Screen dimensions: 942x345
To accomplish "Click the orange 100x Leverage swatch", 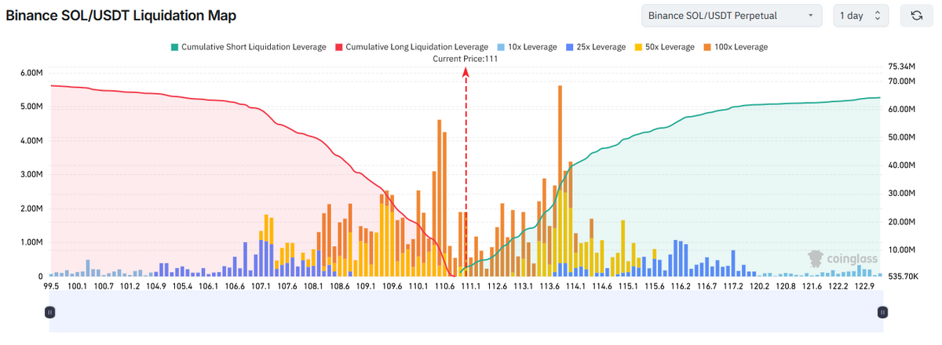I will click(x=707, y=47).
